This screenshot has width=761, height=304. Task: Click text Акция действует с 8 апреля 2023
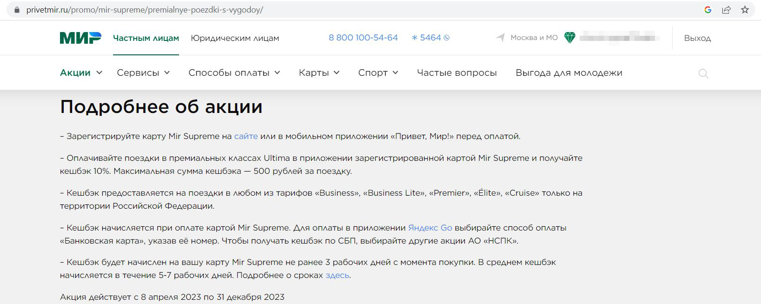click(172, 297)
